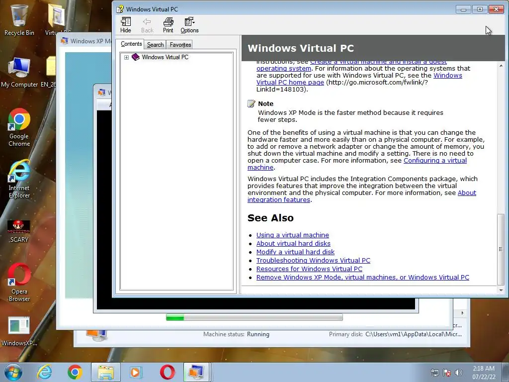The width and height of the screenshot is (509, 382).
Task: Open the Recycle Bin desktop icon
Action: 19,19
